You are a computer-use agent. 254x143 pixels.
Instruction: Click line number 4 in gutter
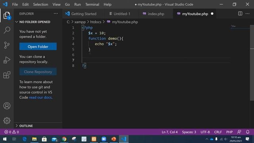pos(73,44)
